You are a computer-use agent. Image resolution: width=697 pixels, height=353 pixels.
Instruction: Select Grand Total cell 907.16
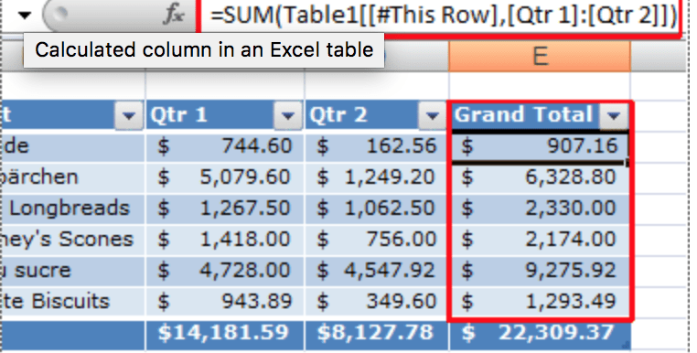540,146
